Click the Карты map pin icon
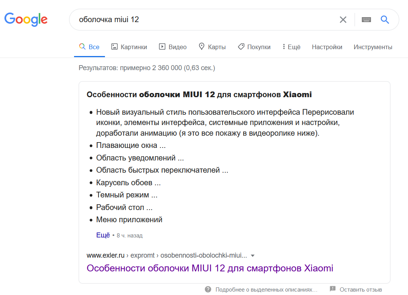 coord(202,46)
